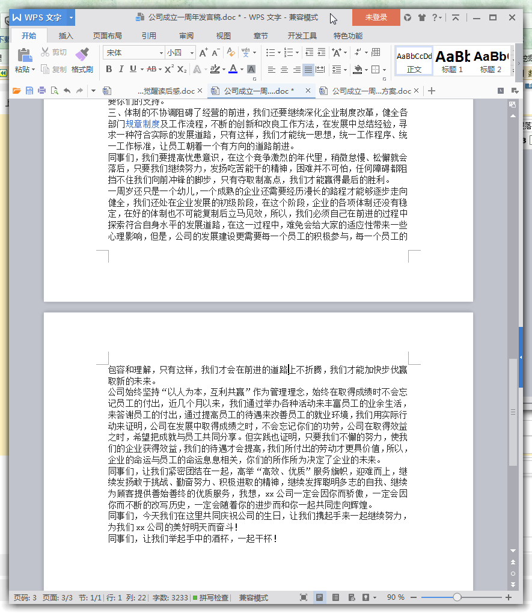This screenshot has height=613, width=532.
Task: Toggle Underline formatting
Action: pyautogui.click(x=133, y=69)
